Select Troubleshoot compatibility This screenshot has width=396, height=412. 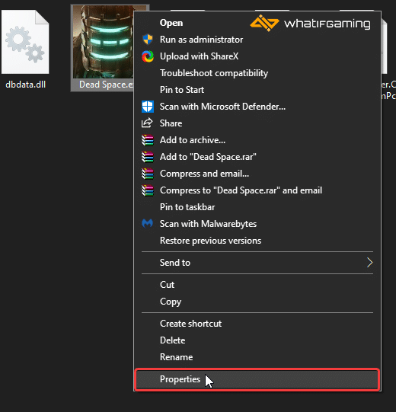(257, 73)
